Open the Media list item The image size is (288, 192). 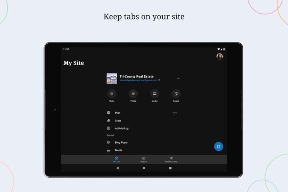coord(118,150)
